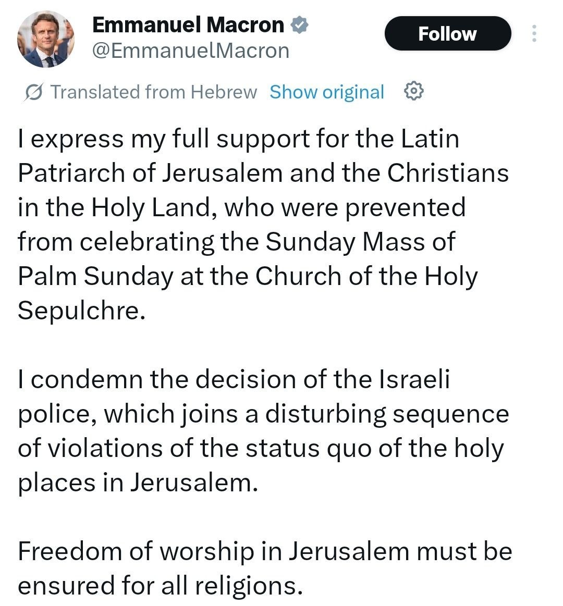
Task: Tap the closing words ensured for all religions
Action: pyautogui.click(x=160, y=586)
